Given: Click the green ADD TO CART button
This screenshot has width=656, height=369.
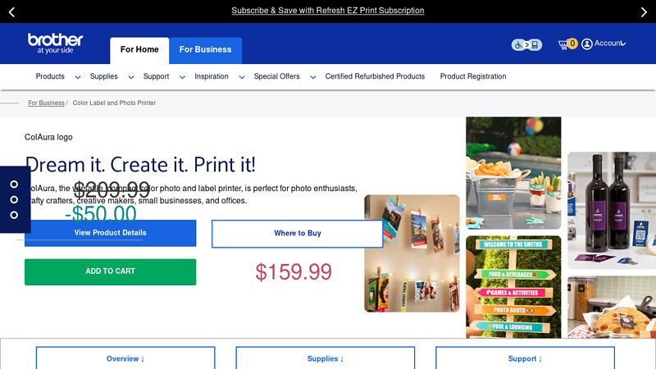Looking at the screenshot, I should coord(111,272).
